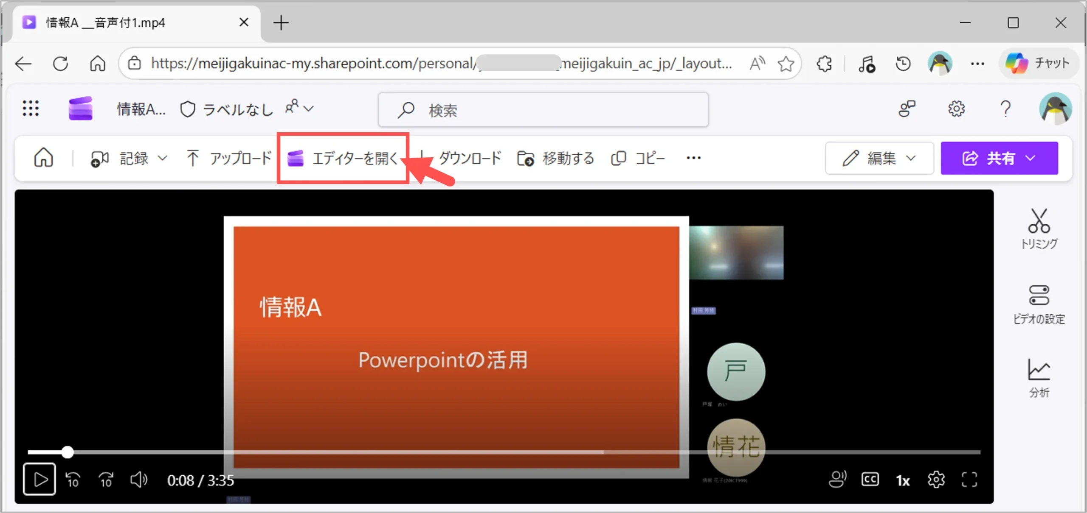Viewport: 1087px width, 513px height.
Task: Skip back 10 seconds in video
Action: (x=73, y=480)
